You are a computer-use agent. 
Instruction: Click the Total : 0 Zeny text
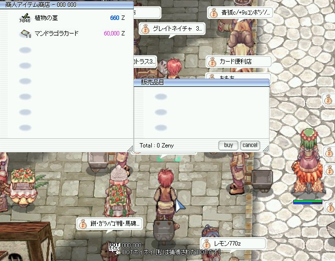tap(157, 146)
